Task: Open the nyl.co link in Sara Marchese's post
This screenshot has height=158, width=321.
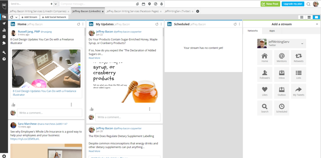Action: tap(24, 139)
